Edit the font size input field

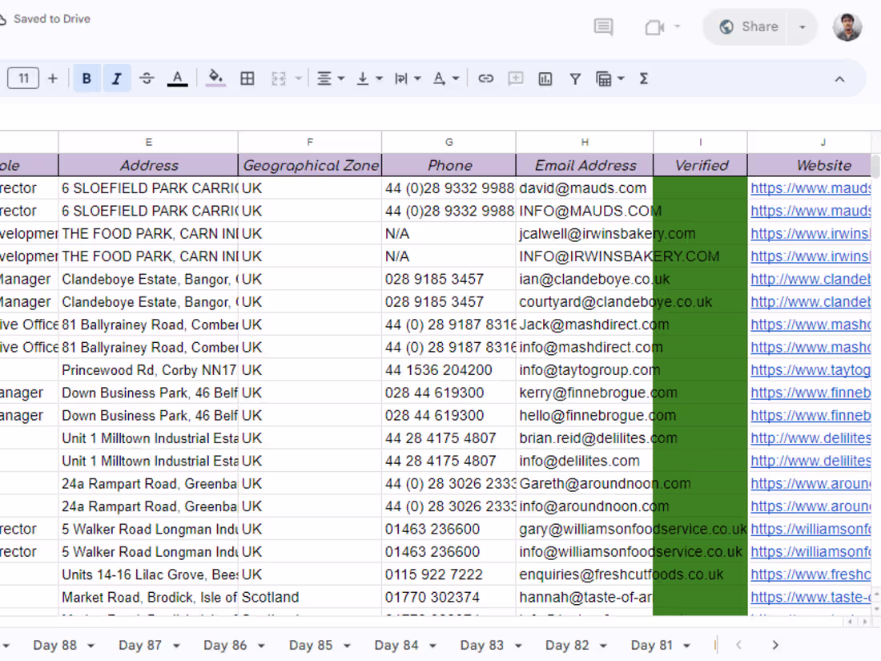pos(22,78)
